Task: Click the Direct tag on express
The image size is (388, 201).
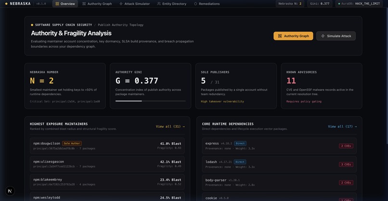Action: click(240, 143)
